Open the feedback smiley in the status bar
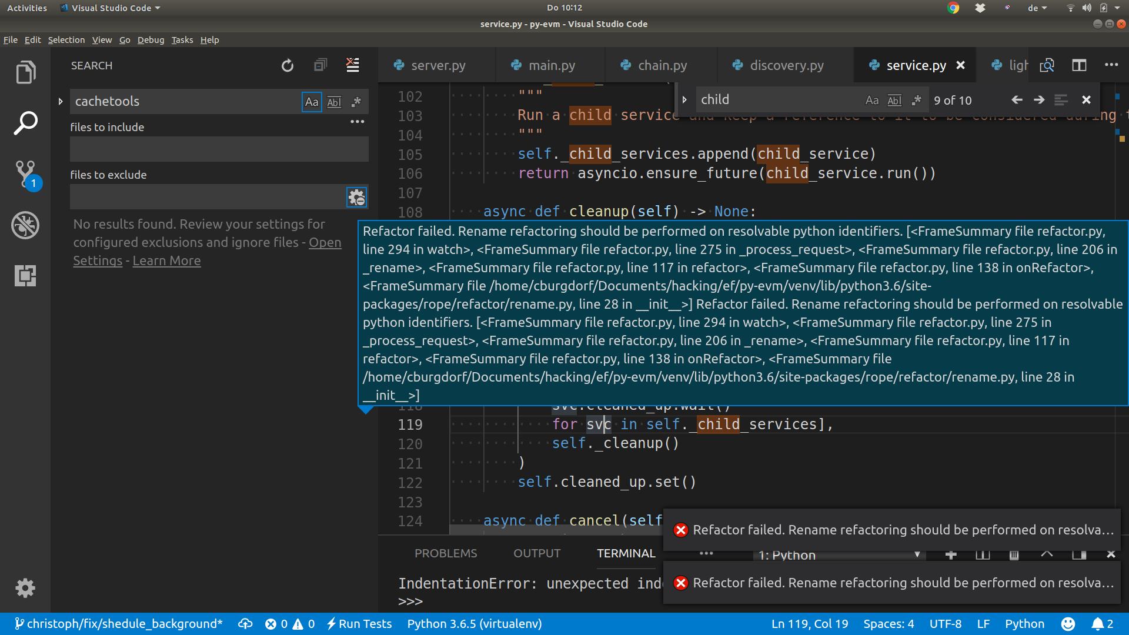 (1068, 623)
